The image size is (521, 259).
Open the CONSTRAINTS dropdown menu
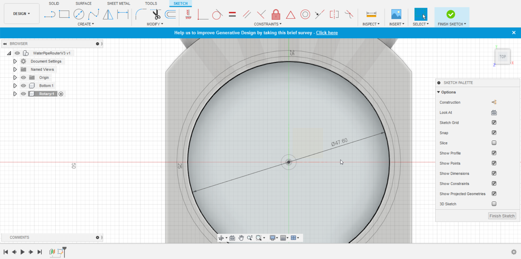click(x=268, y=24)
